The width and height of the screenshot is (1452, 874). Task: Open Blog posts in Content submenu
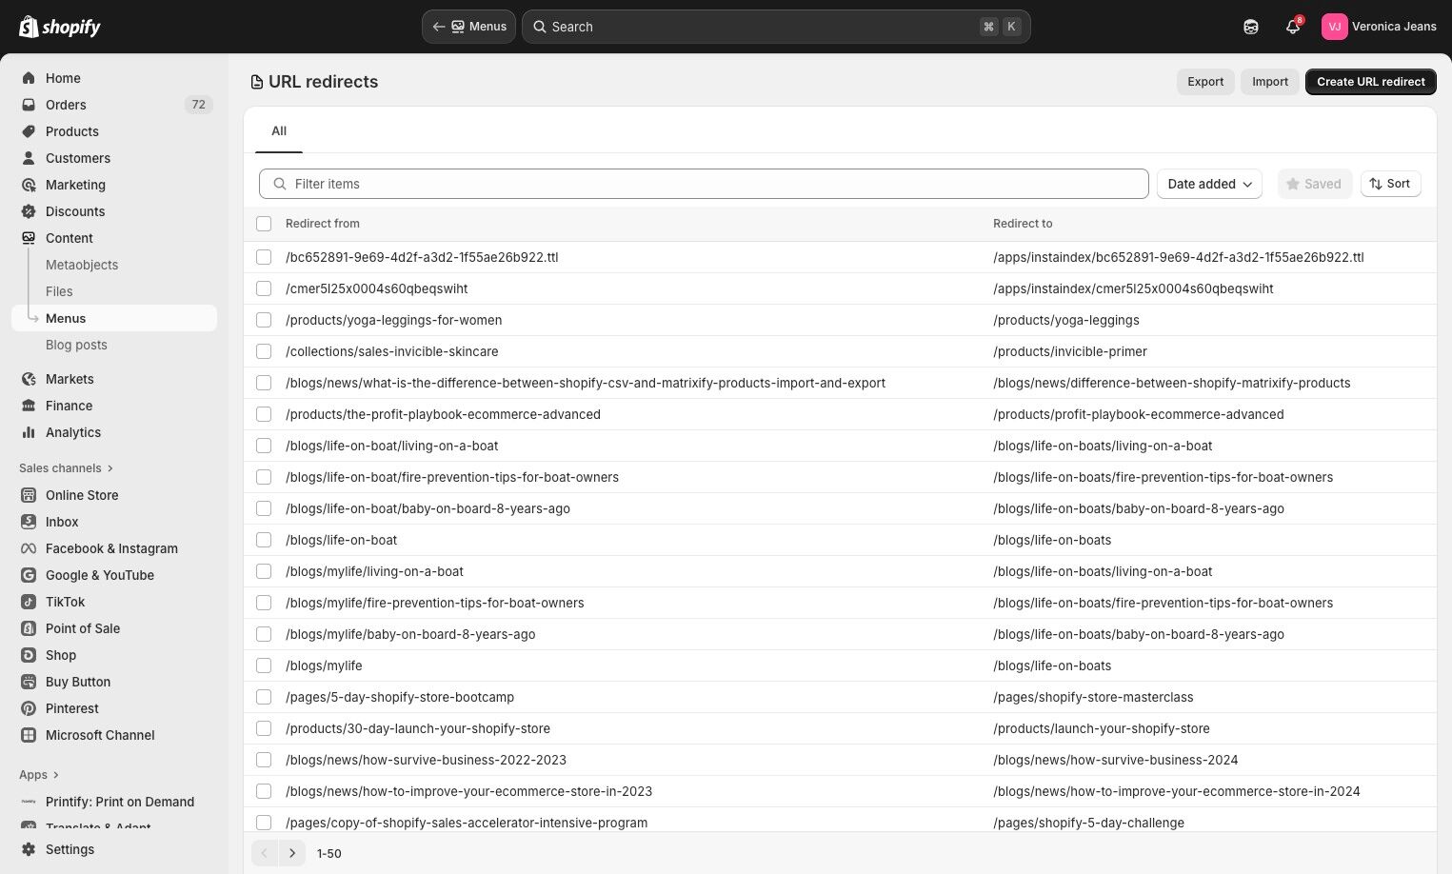pyautogui.click(x=76, y=345)
